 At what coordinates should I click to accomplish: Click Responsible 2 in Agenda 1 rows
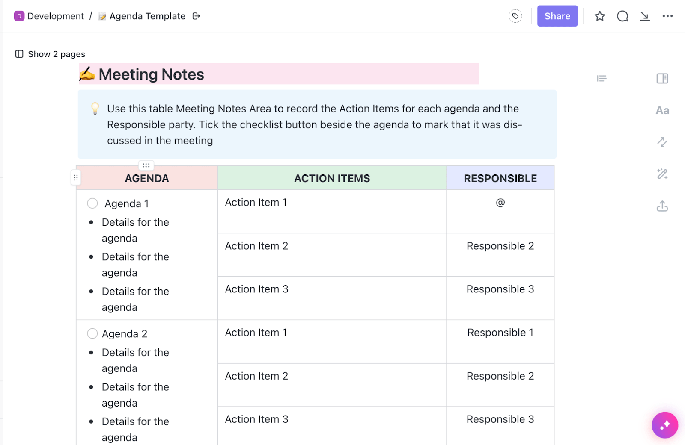[500, 246]
